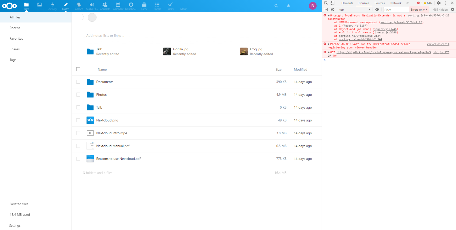Expand the Uncaught TypeError console message
The width and height of the screenshot is (456, 230).
pyautogui.click(x=329, y=16)
